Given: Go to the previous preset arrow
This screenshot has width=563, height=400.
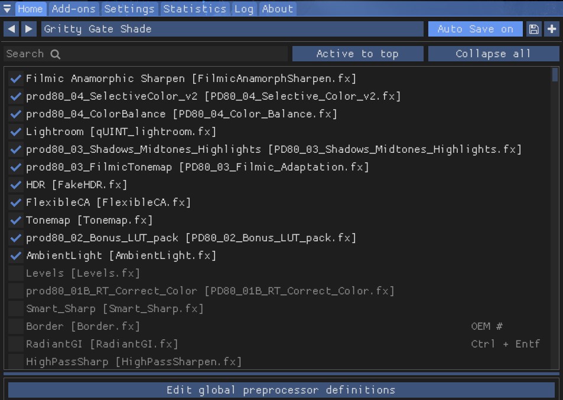Looking at the screenshot, I should (11, 29).
